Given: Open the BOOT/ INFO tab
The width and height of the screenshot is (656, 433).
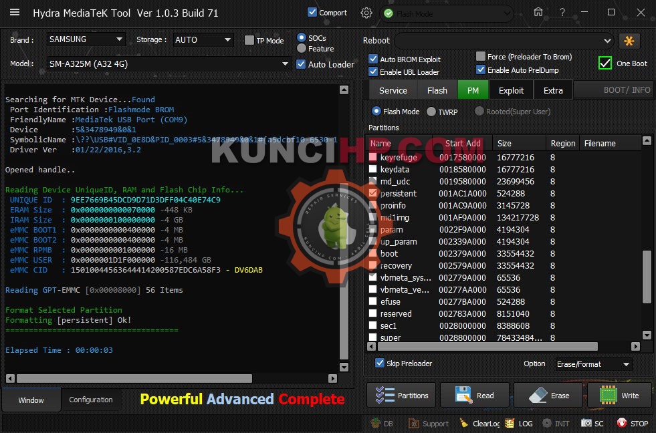Looking at the screenshot, I should 613,90.
